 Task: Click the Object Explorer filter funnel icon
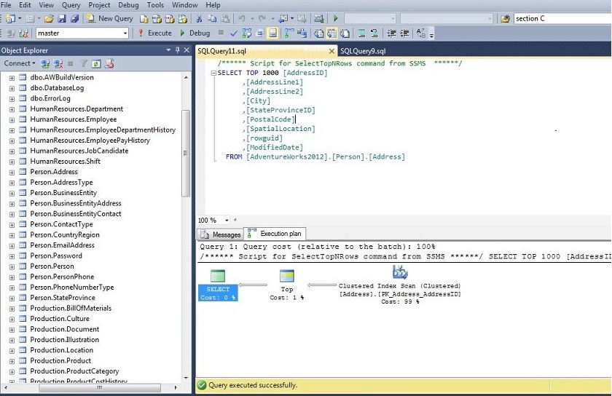pos(83,64)
